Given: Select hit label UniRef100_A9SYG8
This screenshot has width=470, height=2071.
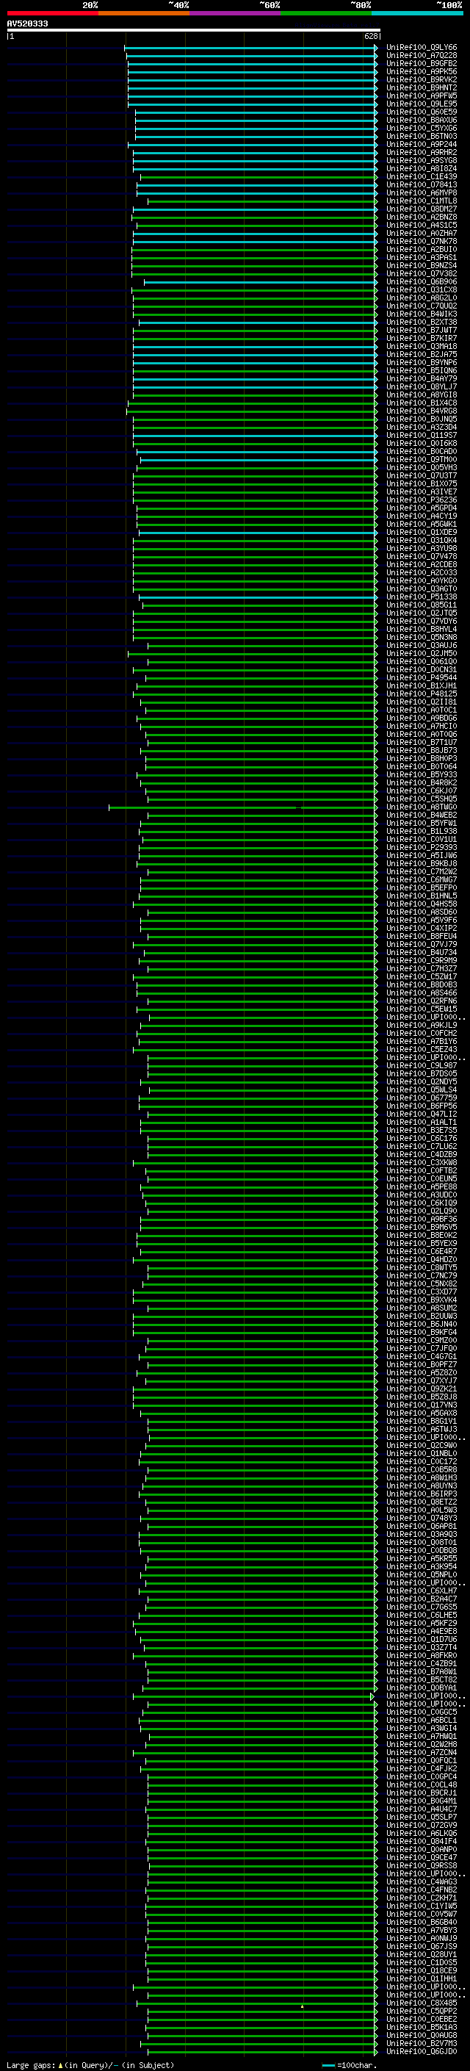Looking at the screenshot, I should pyautogui.click(x=421, y=161).
